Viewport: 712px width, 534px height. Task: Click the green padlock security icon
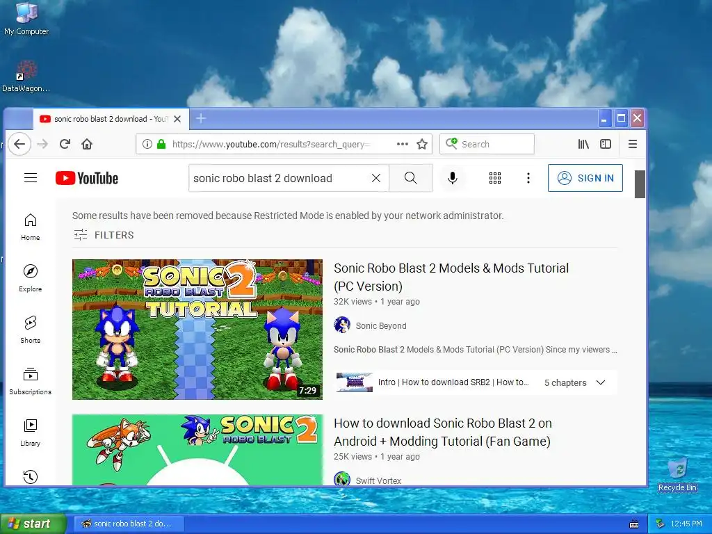pos(161,144)
